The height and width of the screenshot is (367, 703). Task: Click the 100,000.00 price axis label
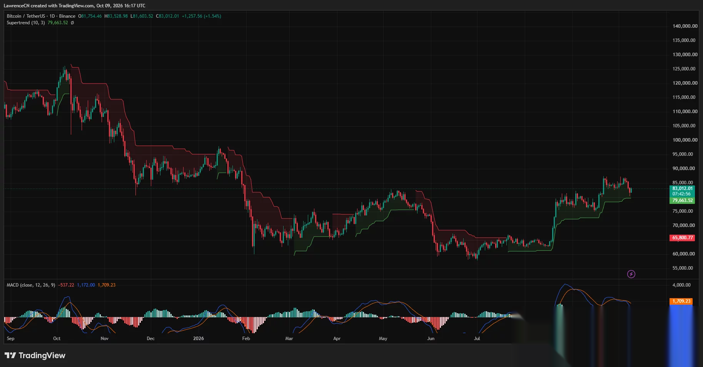coord(685,140)
